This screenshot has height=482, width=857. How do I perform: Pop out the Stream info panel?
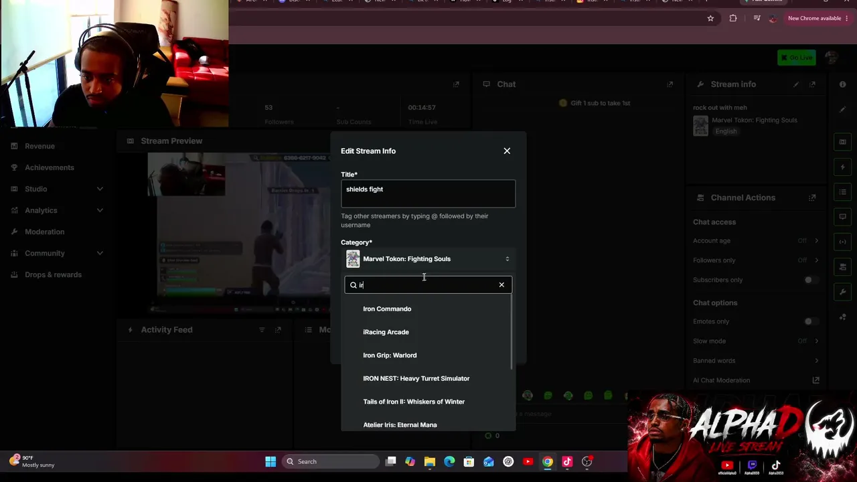pyautogui.click(x=812, y=84)
